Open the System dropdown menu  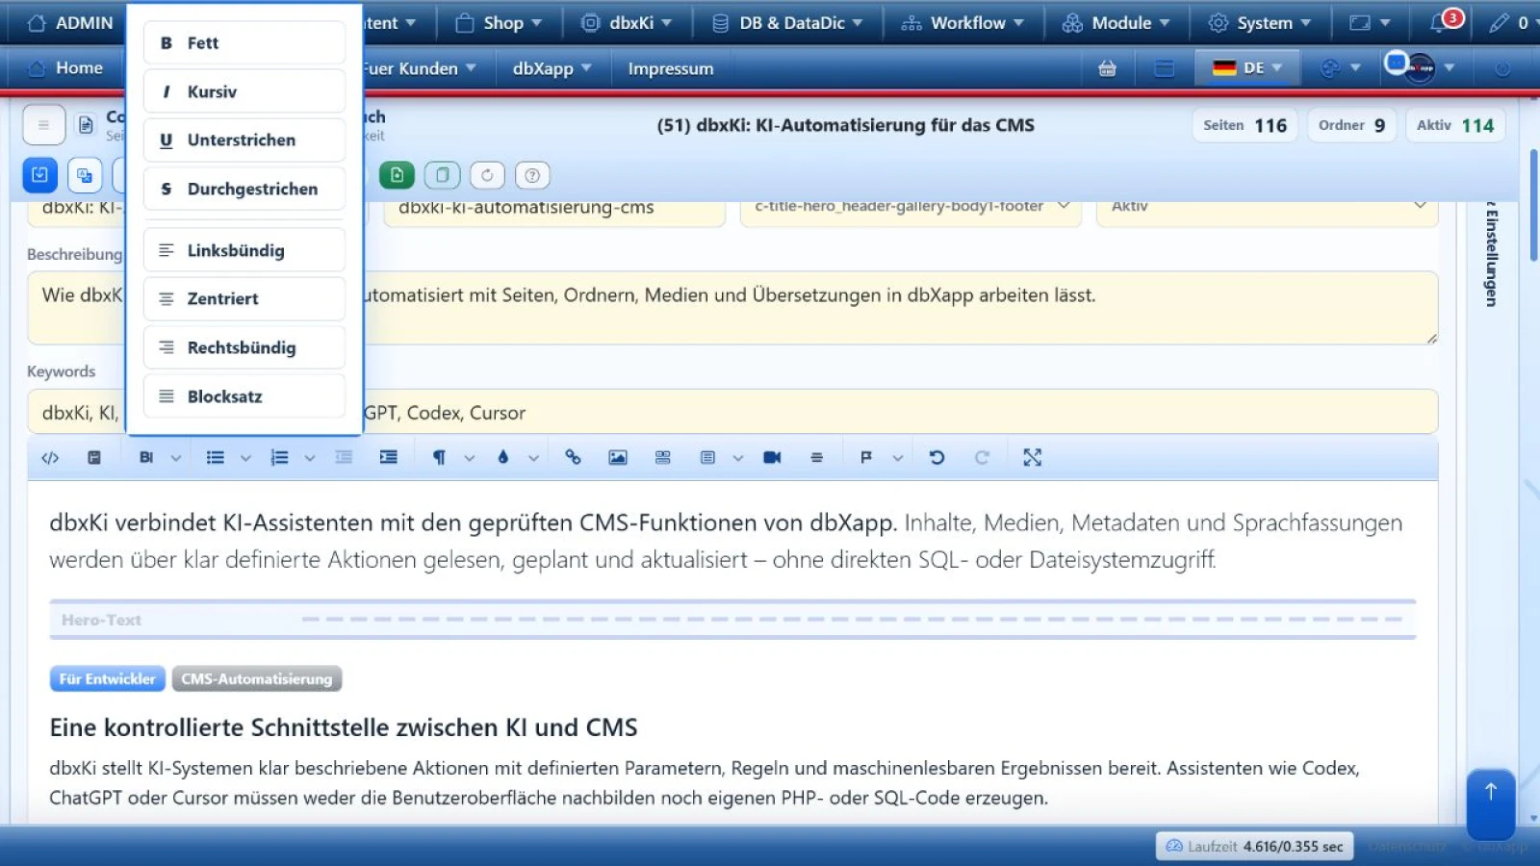1260,23
